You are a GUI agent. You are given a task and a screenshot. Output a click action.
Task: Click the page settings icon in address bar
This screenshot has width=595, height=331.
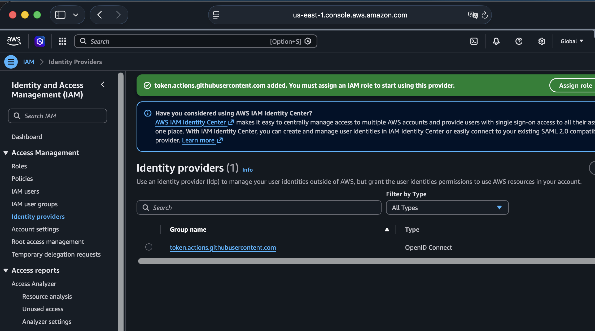click(216, 15)
